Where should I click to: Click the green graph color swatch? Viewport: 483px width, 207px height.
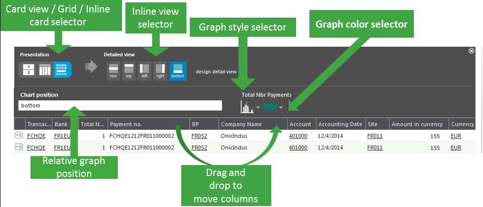[x=270, y=107]
